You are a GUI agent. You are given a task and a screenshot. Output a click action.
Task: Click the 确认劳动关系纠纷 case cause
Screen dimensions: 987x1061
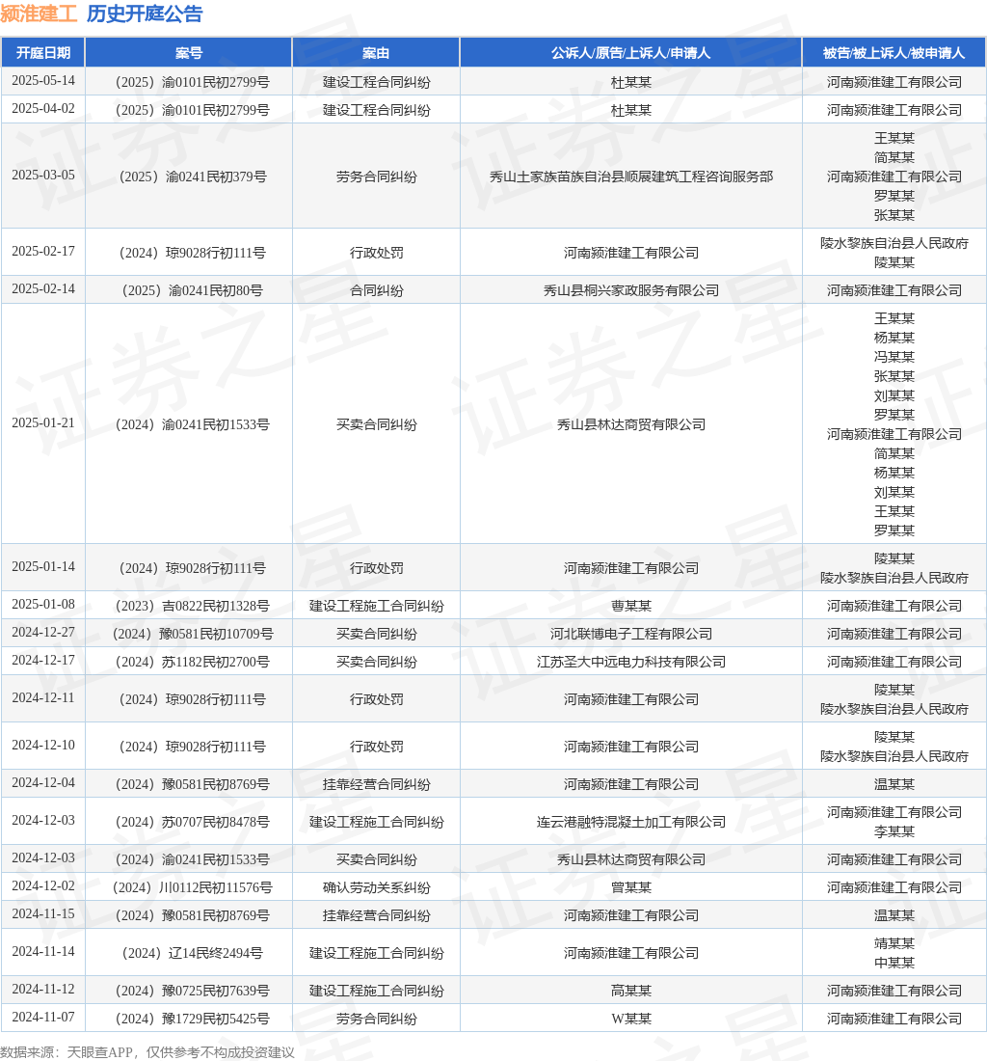(x=376, y=887)
